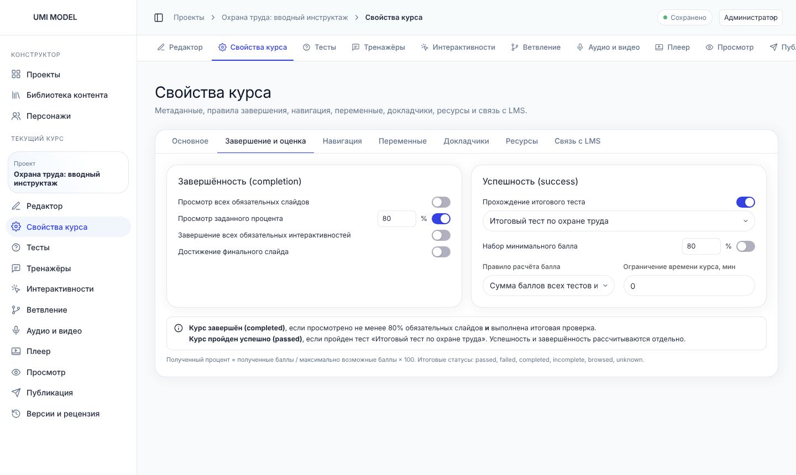
Task: Switch to the Навигация tab
Action: coord(342,141)
